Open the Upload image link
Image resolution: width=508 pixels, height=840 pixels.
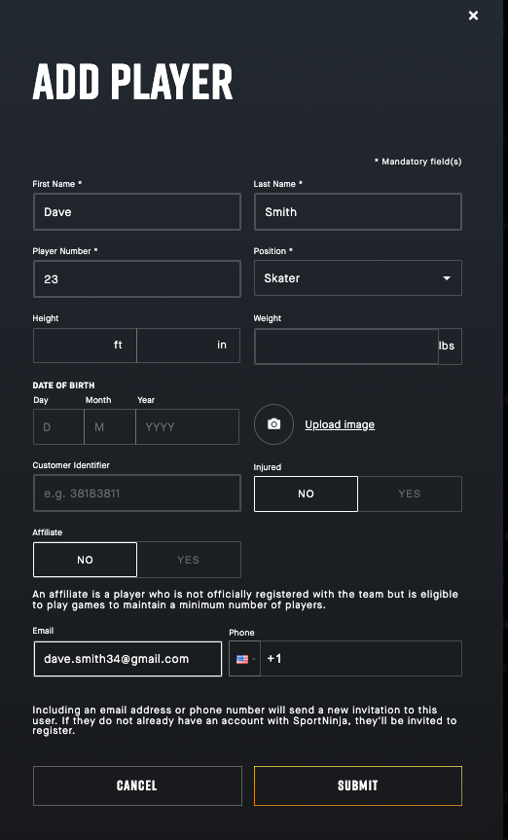pos(340,424)
